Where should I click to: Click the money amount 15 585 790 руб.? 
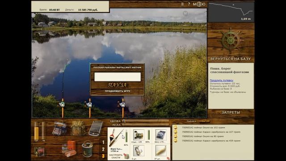[88, 10]
